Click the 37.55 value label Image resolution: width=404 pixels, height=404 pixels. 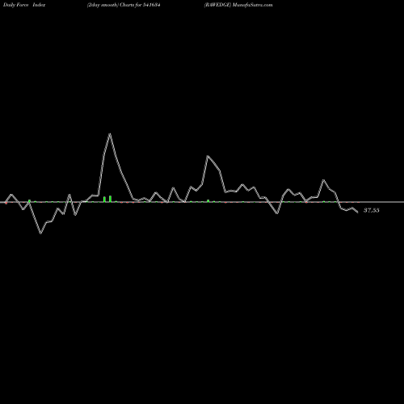coord(372,210)
